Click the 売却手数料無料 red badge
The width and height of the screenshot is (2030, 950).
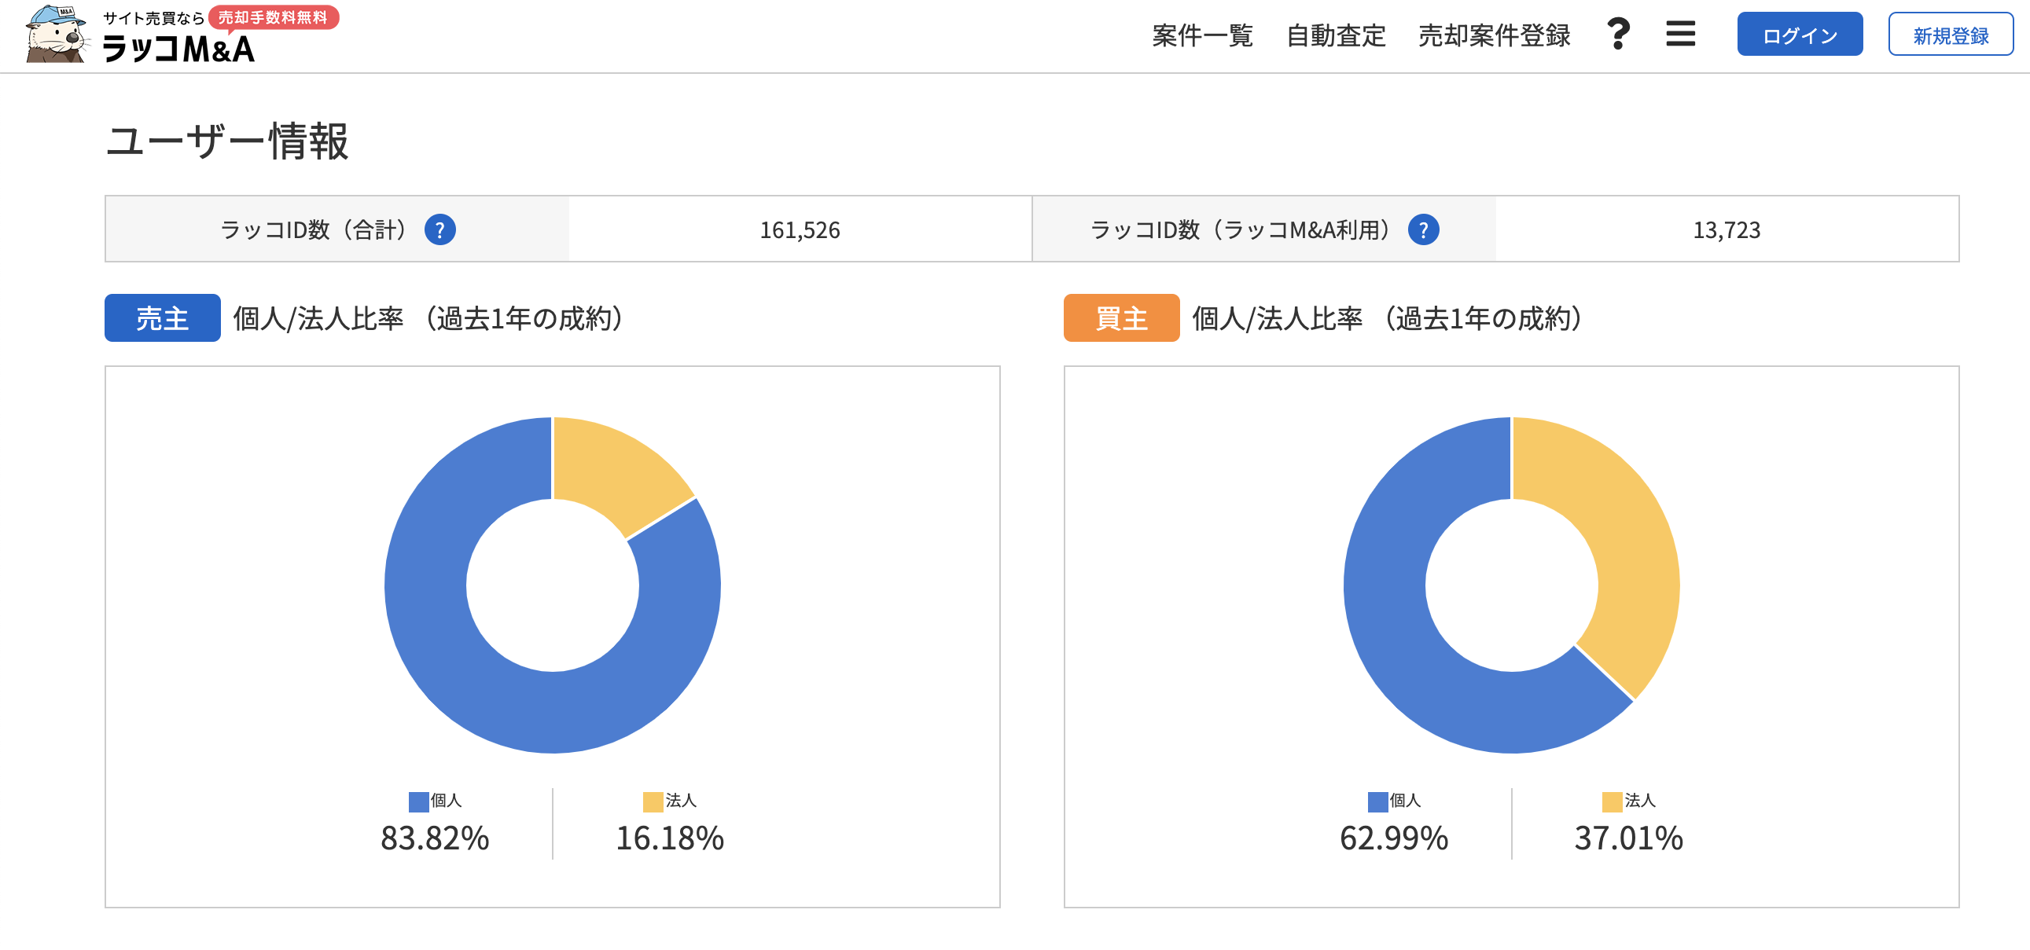274,17
